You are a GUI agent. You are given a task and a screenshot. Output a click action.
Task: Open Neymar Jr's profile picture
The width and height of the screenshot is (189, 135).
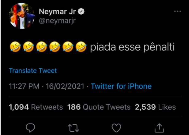(22, 16)
